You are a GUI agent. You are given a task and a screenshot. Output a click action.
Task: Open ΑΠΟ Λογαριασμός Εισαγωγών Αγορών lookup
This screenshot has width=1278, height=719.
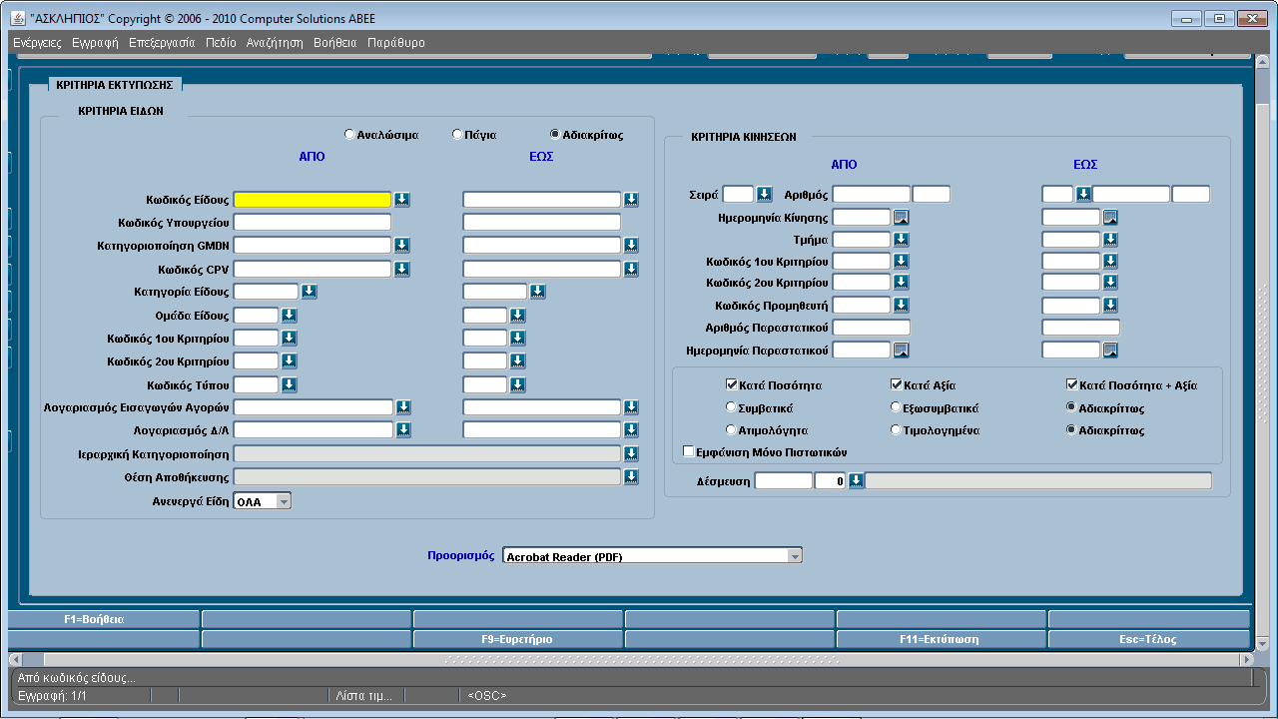[x=403, y=407]
